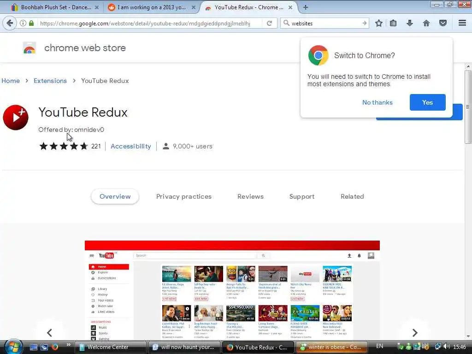
Task: Click the chrome web store logo
Action: click(x=29, y=48)
